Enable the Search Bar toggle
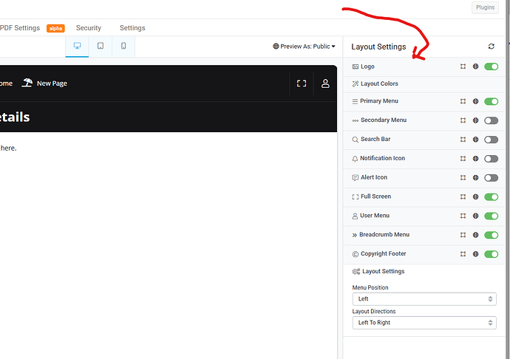Screen dimensions: 510x359 coord(491,140)
